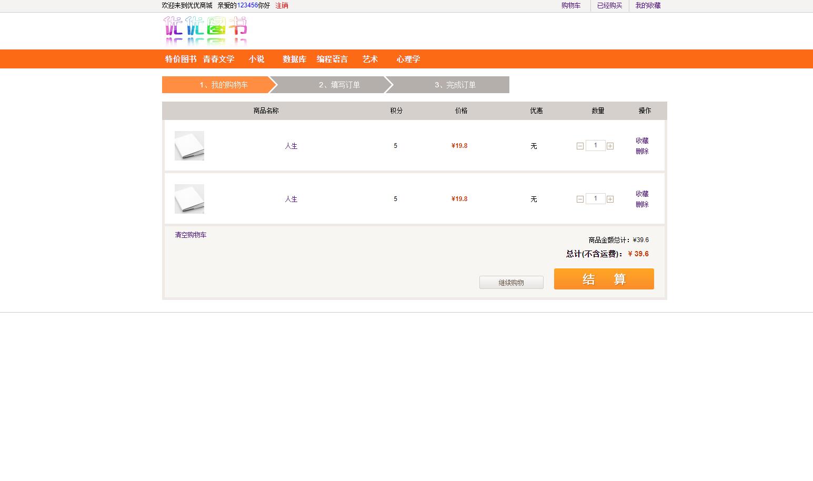The image size is (813, 481).
Task: Delete the second cart item with 删除
Action: (642, 204)
